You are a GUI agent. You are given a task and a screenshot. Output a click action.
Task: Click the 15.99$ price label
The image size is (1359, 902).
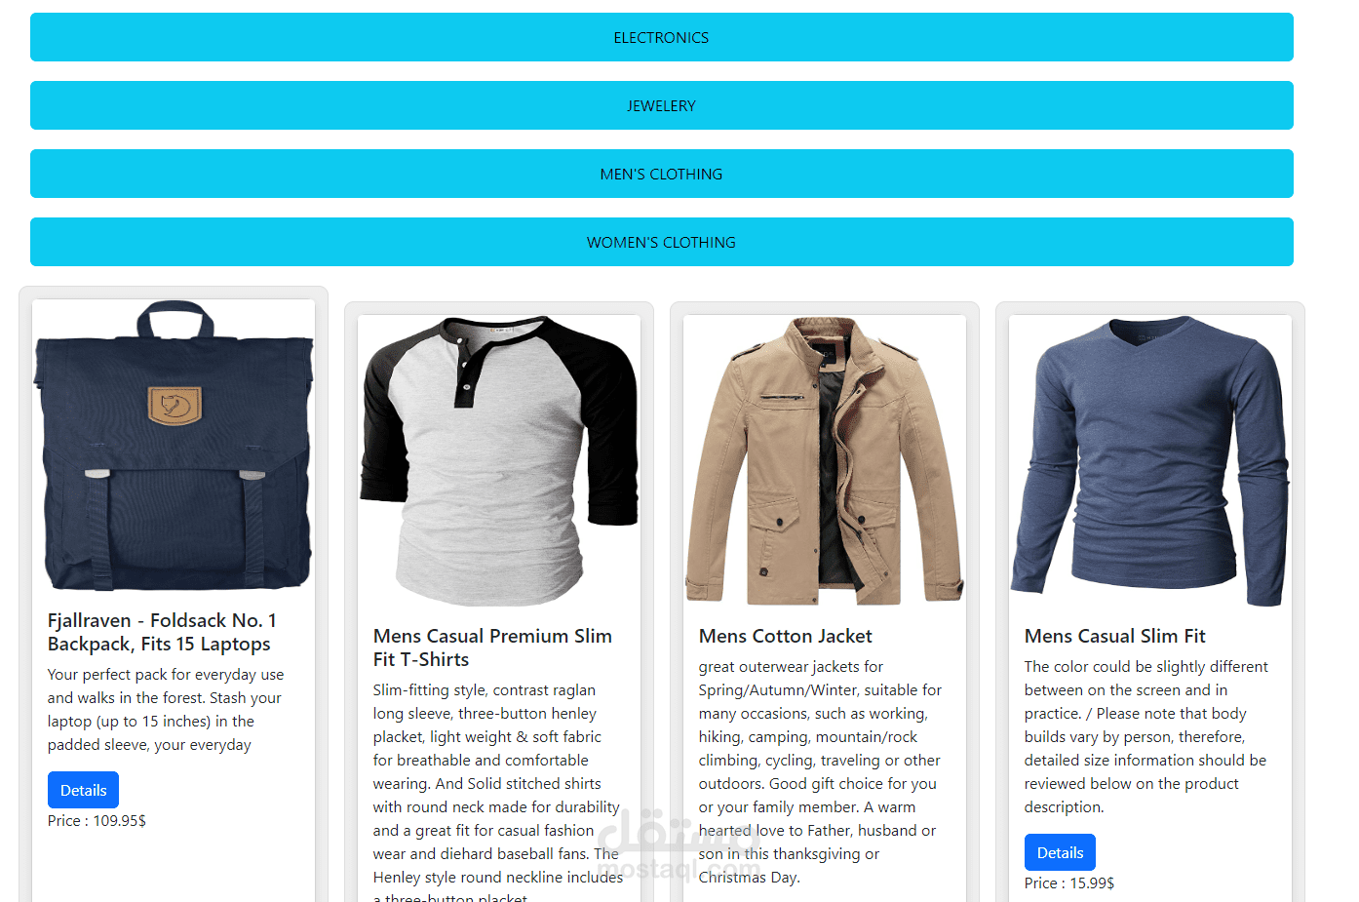click(1069, 882)
